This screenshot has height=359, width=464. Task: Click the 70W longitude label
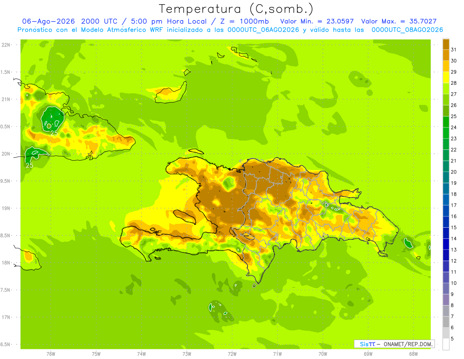click(x=323, y=354)
